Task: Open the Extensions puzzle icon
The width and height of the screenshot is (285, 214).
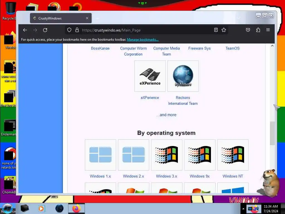Action: 258,30
